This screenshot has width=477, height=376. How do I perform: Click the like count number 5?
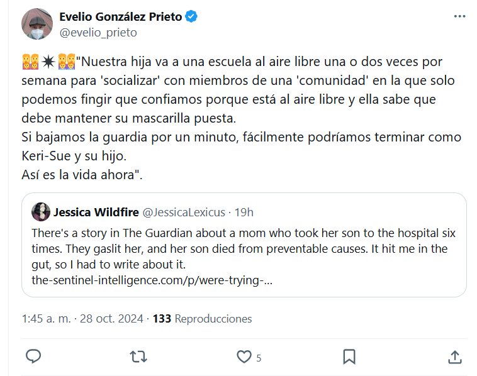pyautogui.click(x=259, y=358)
